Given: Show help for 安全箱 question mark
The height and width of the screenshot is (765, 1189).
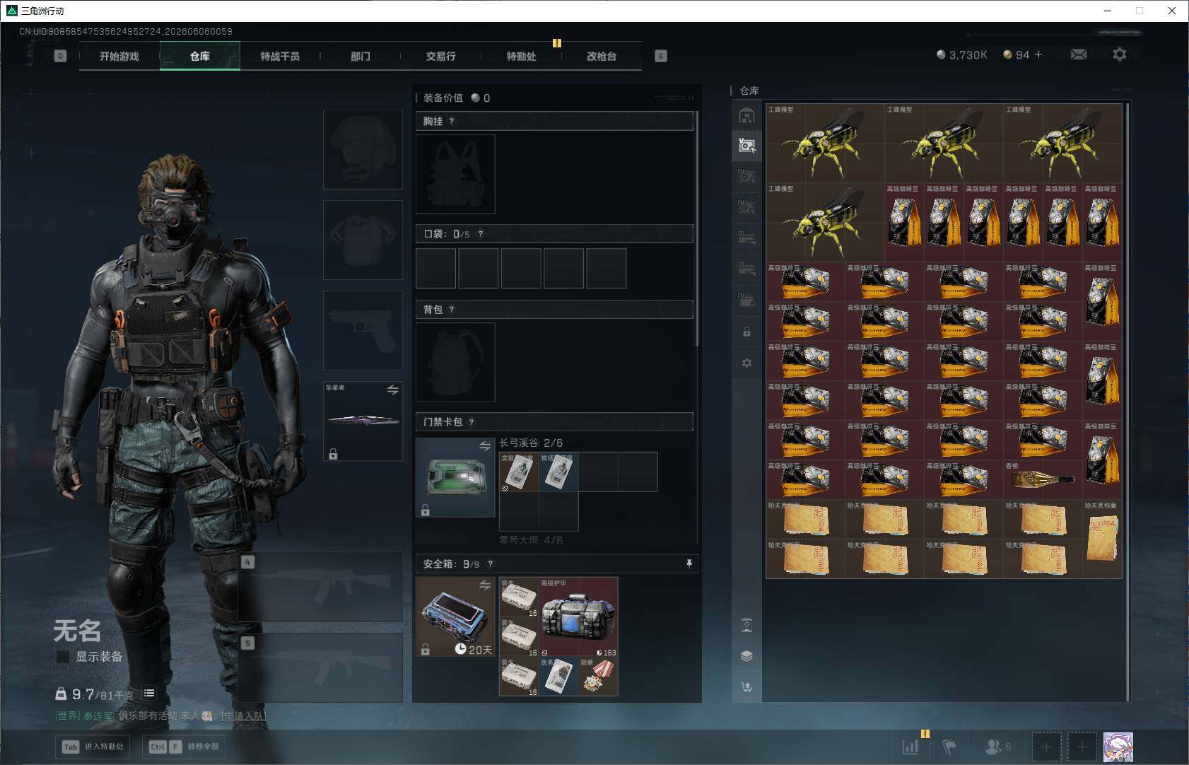Looking at the screenshot, I should (491, 563).
